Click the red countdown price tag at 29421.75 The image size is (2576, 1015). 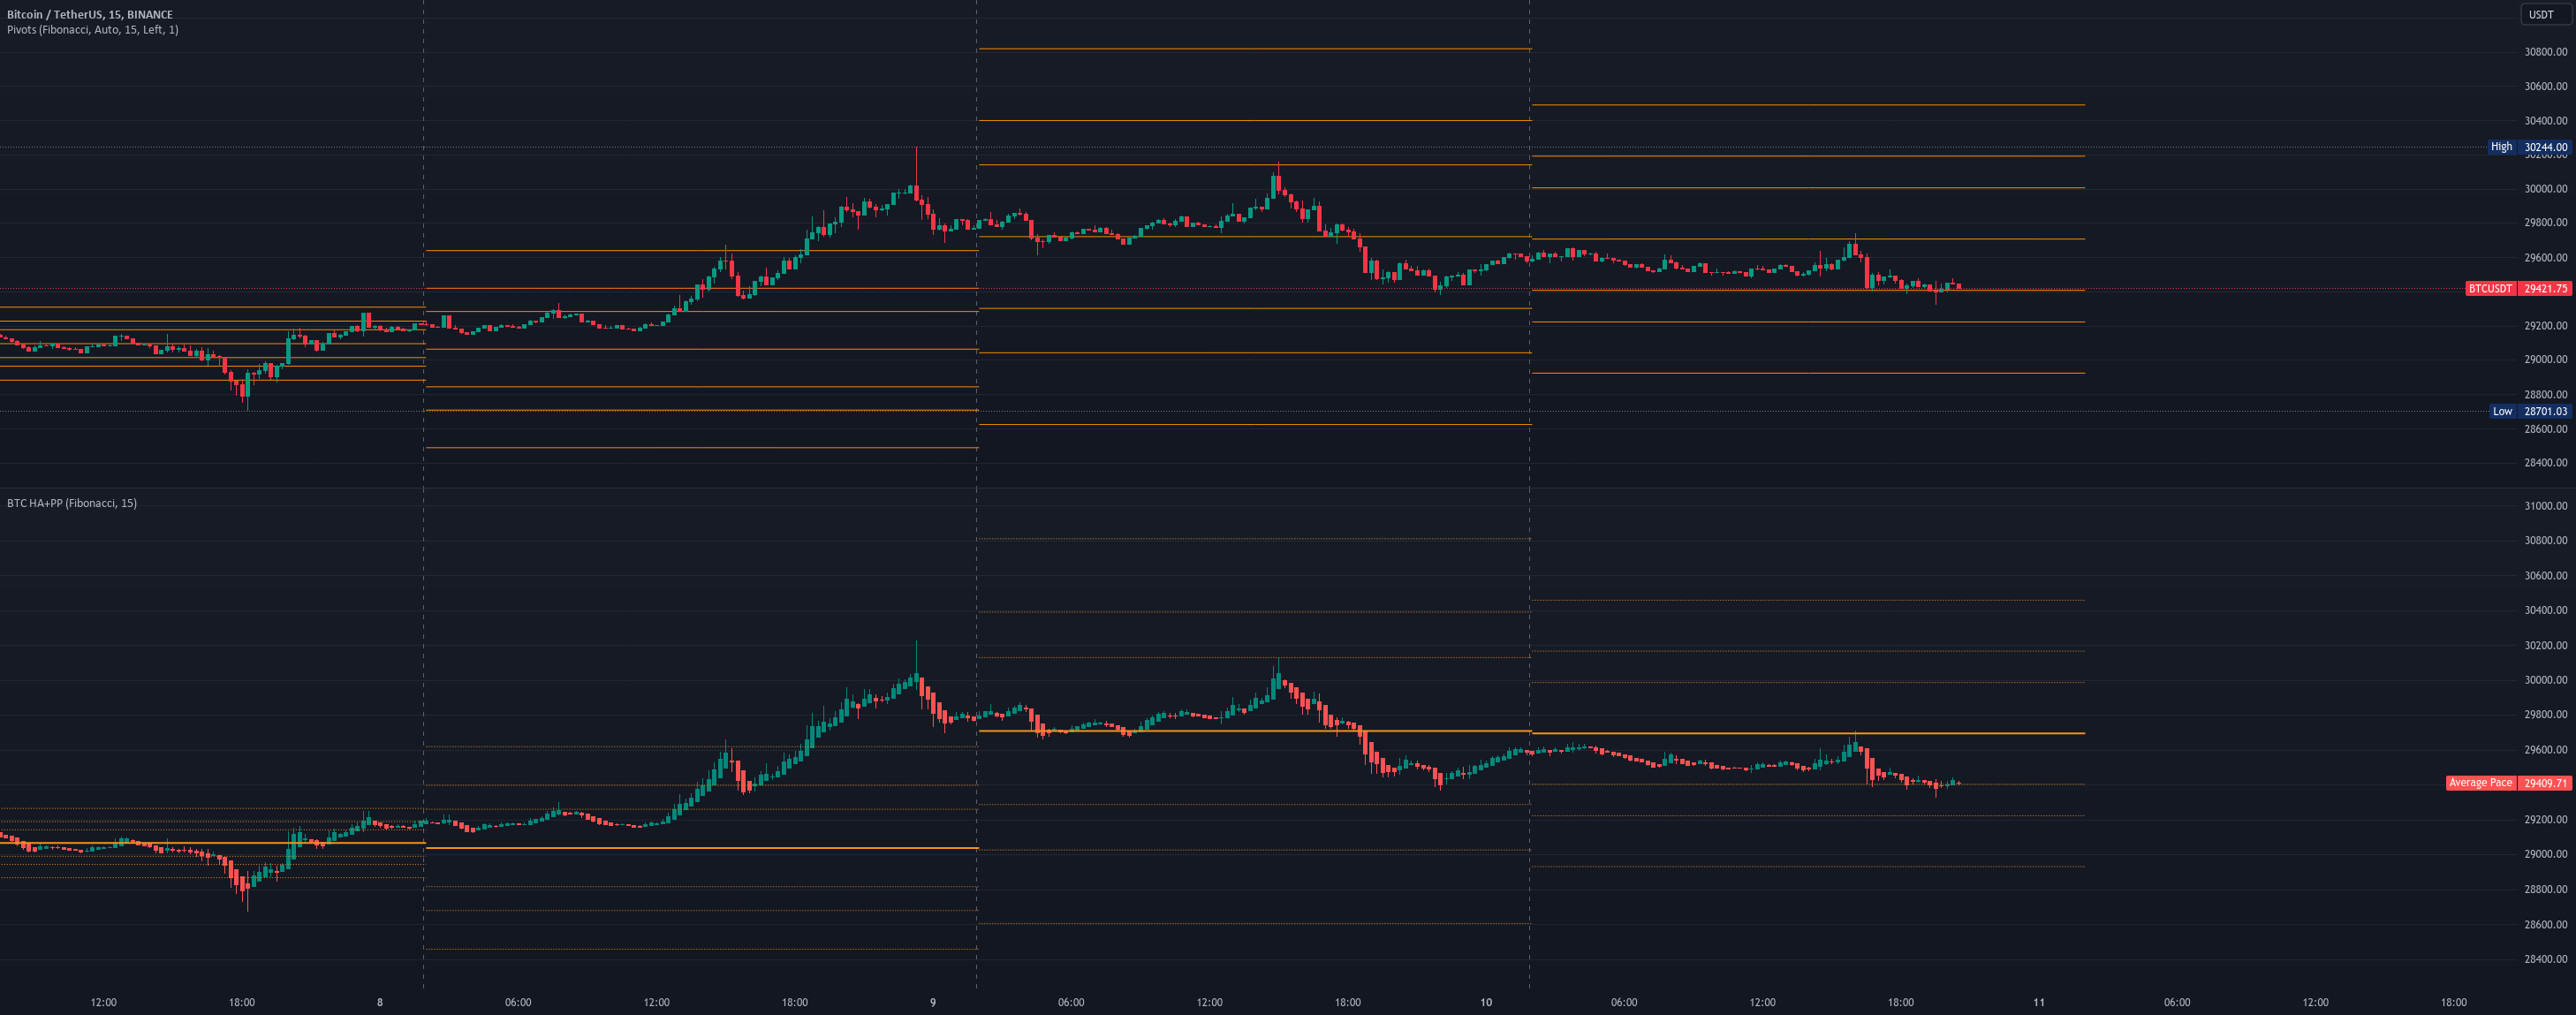(x=2543, y=288)
